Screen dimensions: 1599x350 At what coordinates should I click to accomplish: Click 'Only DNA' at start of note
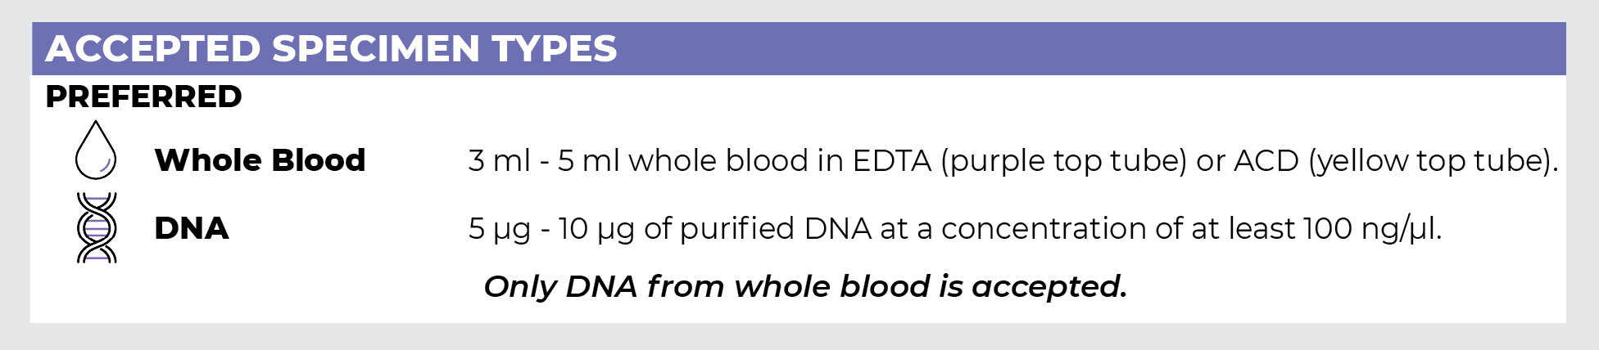tap(560, 287)
